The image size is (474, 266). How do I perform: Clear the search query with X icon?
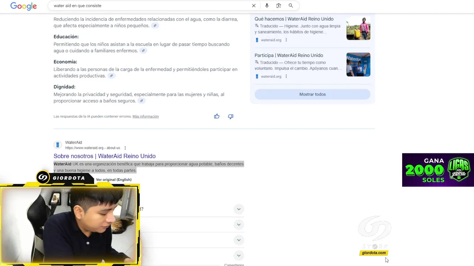254,6
